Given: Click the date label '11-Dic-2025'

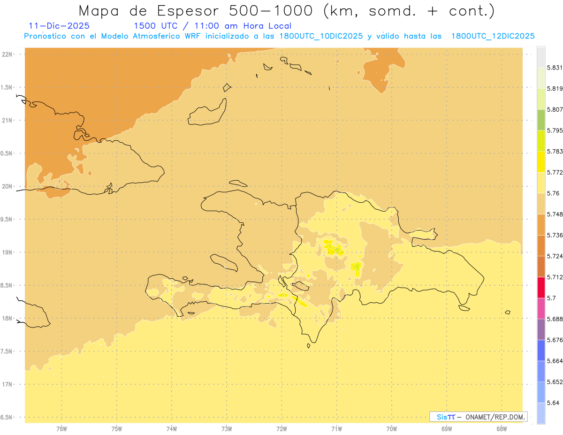Looking at the screenshot, I should (x=59, y=26).
